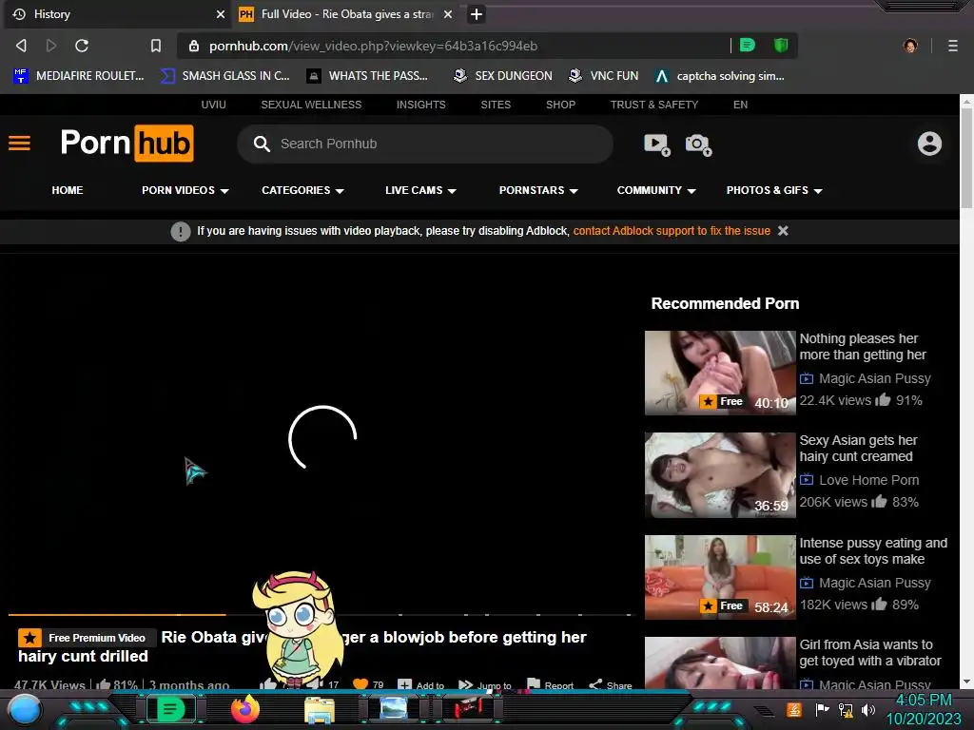Open the volume control in system tray
974x730 pixels.
(x=868, y=709)
